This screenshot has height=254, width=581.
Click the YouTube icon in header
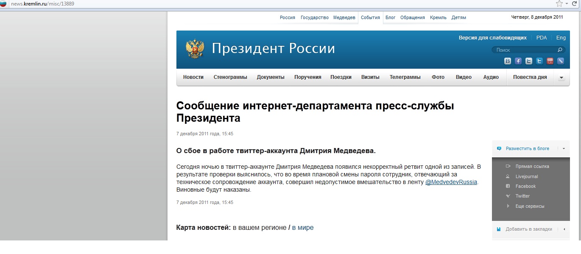coord(550,61)
